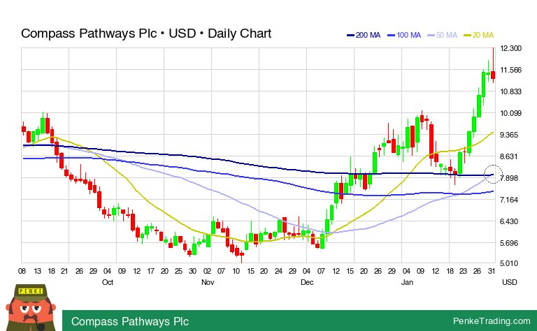Click the 20 MA legend entry
This screenshot has width=537, height=331.
(479, 35)
